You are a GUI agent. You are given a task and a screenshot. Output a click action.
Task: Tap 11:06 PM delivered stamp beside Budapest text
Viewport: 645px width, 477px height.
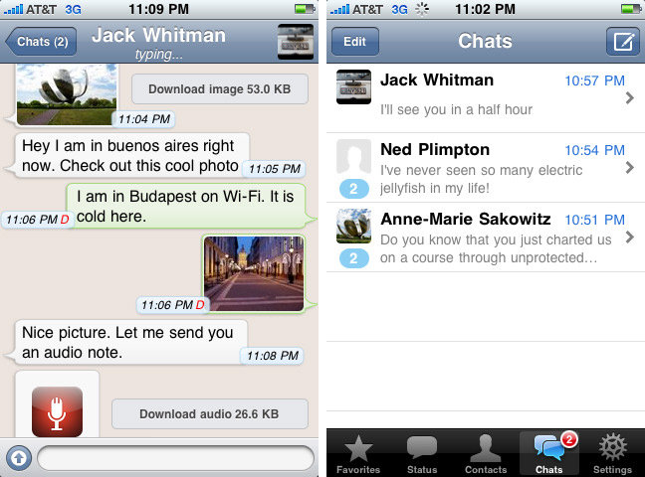(x=38, y=220)
